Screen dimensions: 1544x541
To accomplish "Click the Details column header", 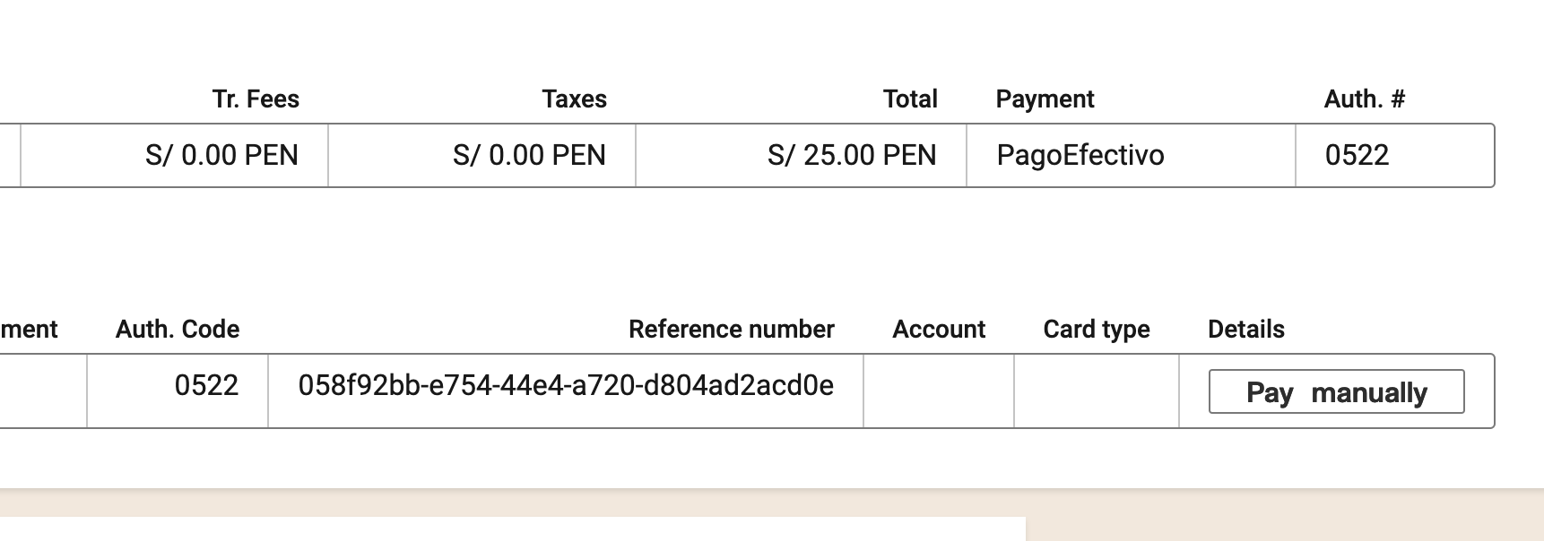I will (1246, 329).
